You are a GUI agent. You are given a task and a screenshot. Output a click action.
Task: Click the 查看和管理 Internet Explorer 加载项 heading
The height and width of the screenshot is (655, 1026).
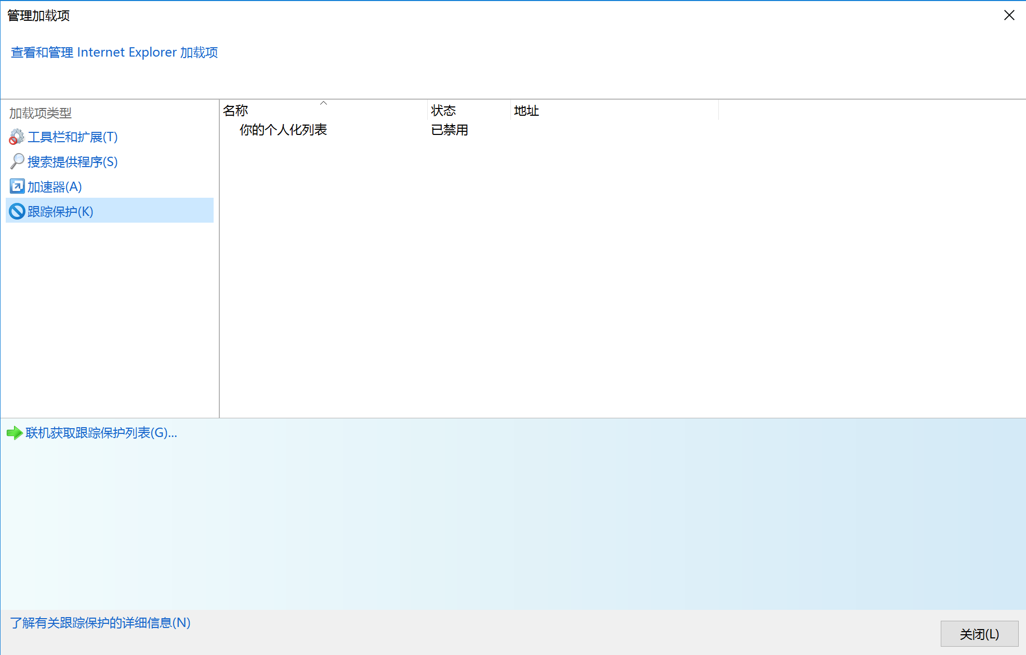click(114, 52)
